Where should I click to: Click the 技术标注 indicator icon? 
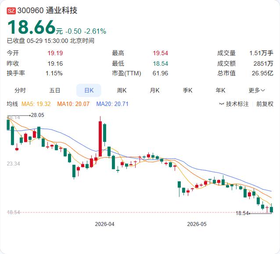(222, 104)
